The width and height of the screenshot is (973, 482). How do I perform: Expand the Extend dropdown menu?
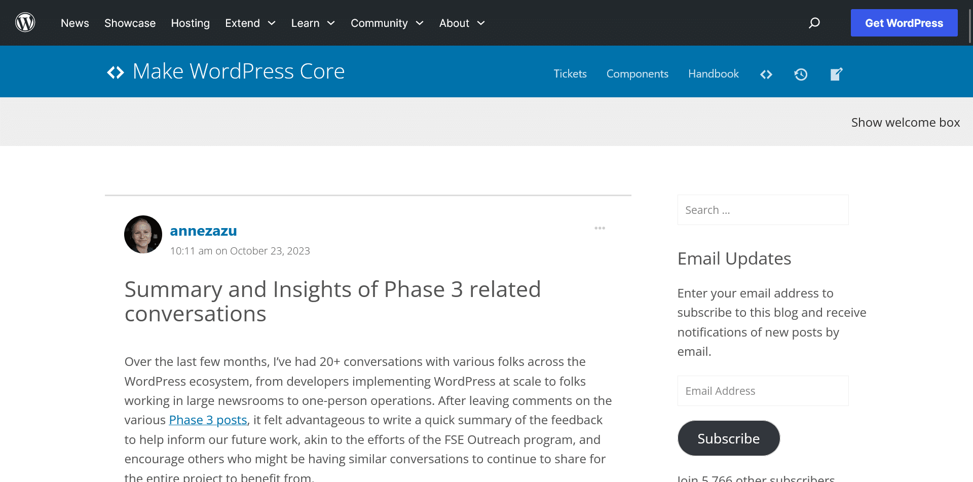click(250, 23)
